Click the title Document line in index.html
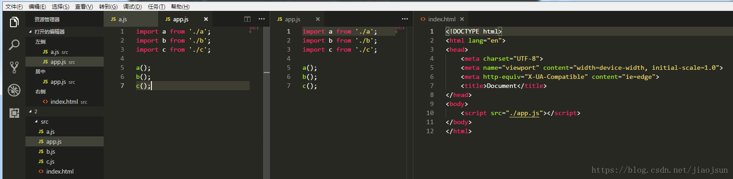 click(x=504, y=86)
